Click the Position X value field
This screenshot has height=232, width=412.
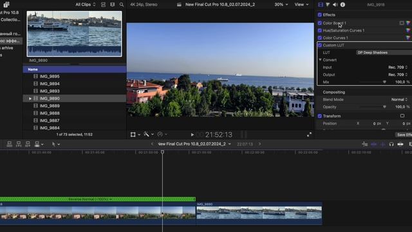(377, 123)
